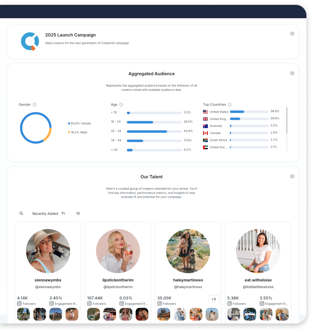Click the South Africa country label

(218, 140)
